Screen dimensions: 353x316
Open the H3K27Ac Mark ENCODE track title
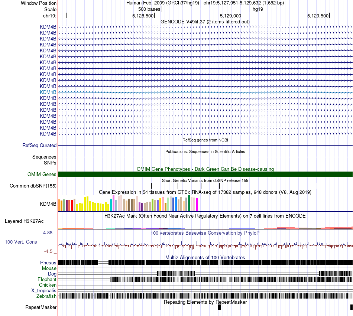[x=205, y=216]
